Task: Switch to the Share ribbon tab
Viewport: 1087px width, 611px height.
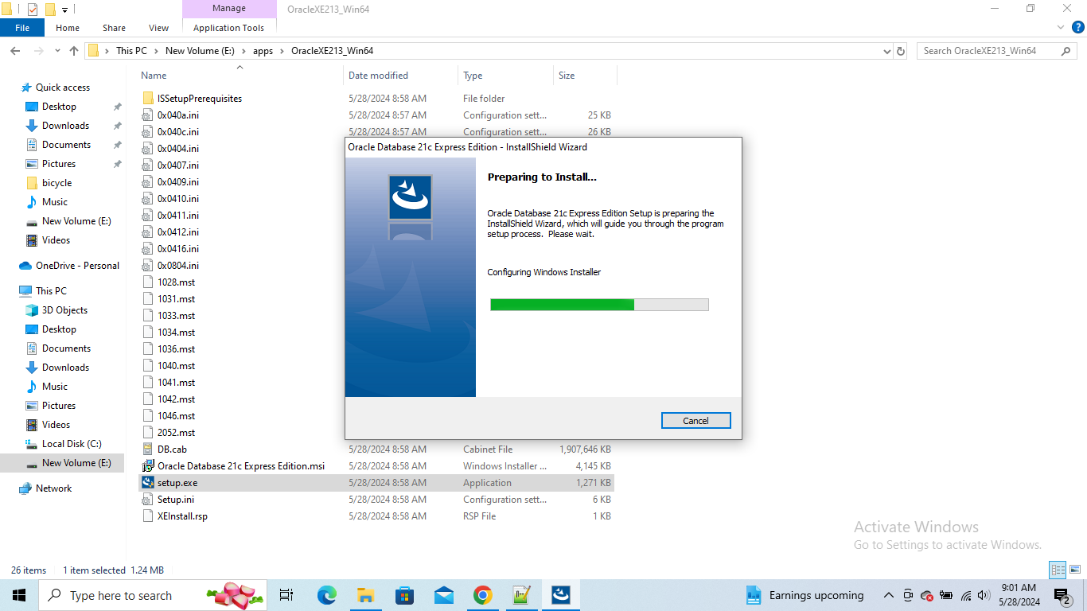Action: [x=114, y=28]
